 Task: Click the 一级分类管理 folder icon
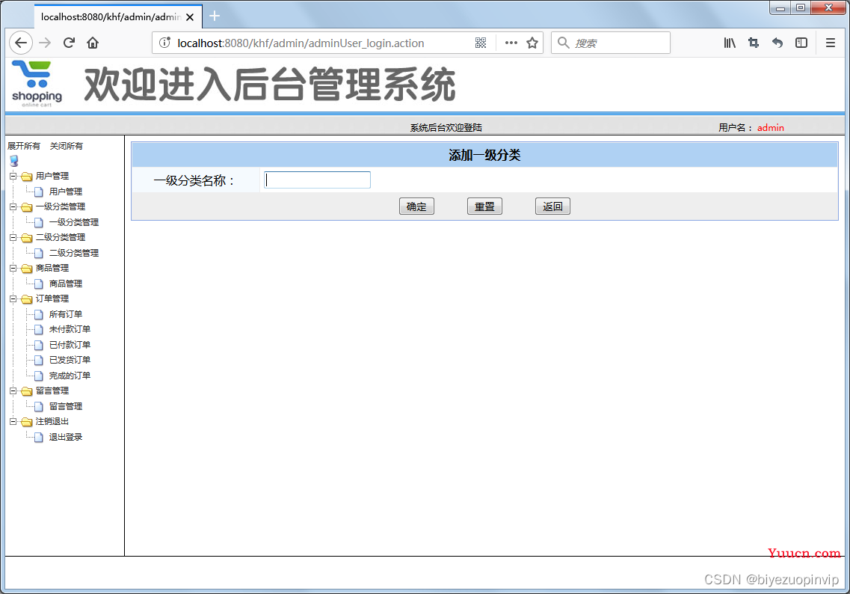click(x=27, y=207)
